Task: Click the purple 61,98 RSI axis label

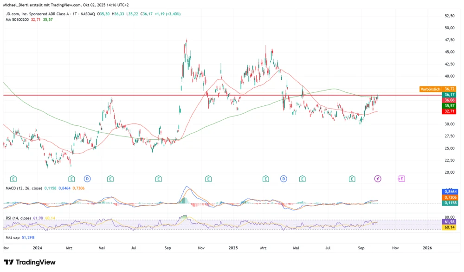Action: 448,222
